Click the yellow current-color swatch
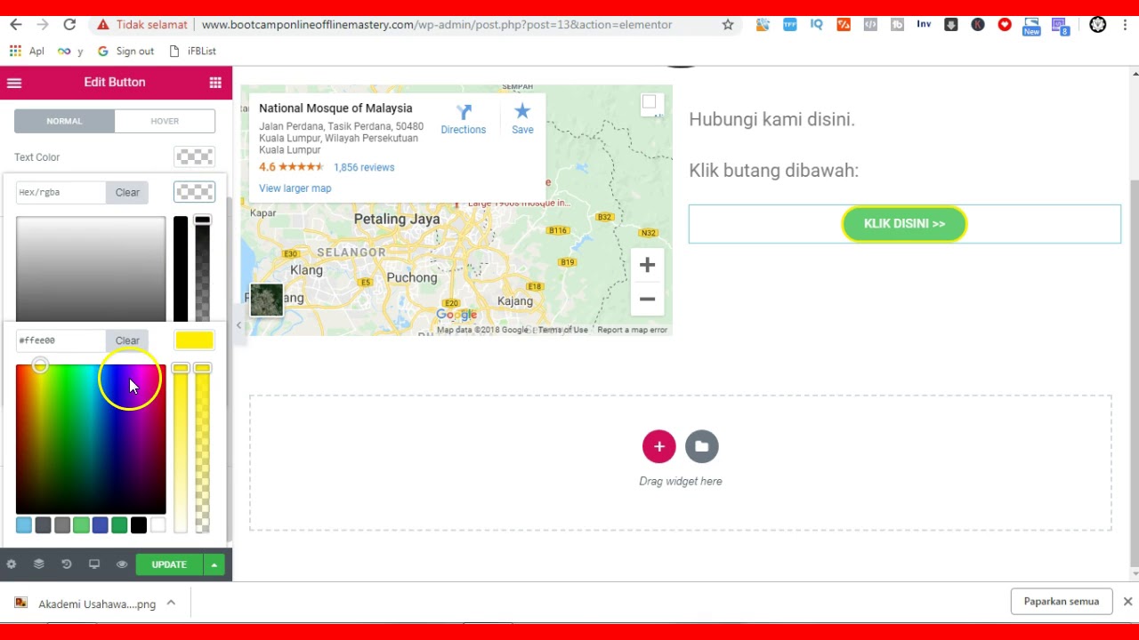This screenshot has width=1139, height=640. [x=195, y=340]
